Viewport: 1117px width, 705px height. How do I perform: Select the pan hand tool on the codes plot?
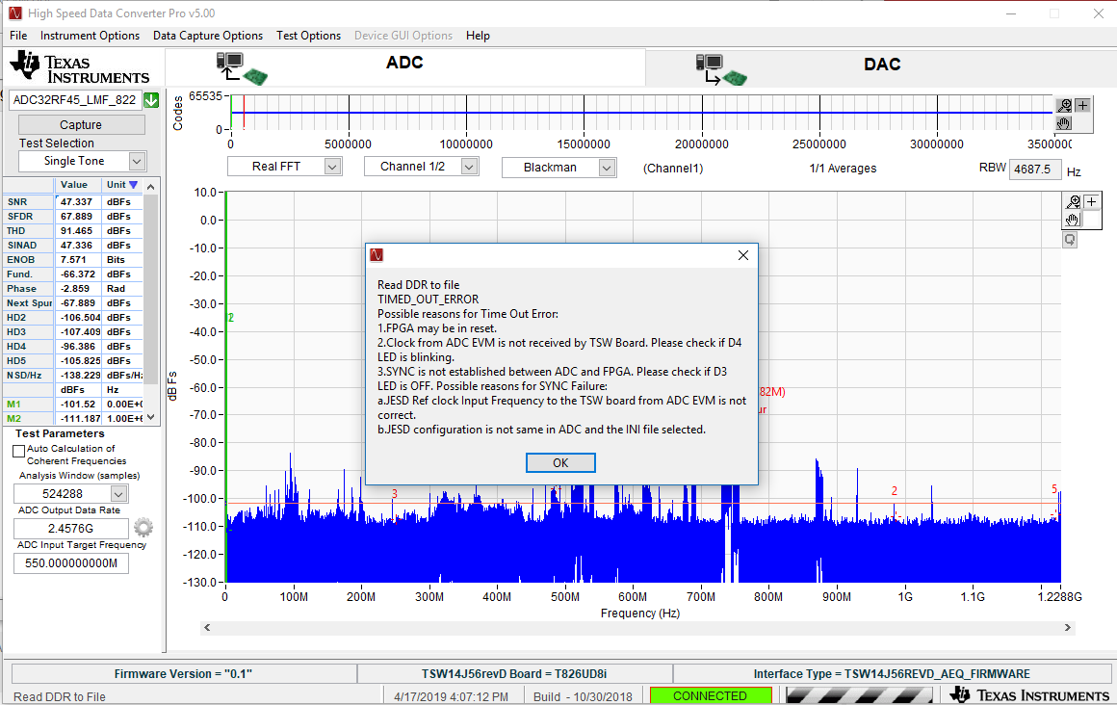[1064, 122]
